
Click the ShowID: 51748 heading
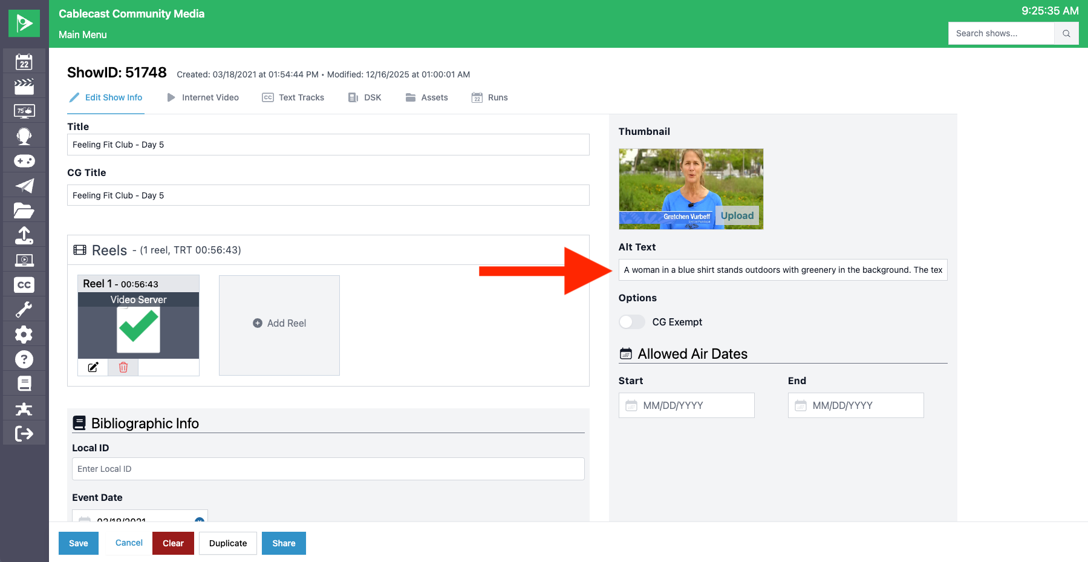click(x=117, y=73)
